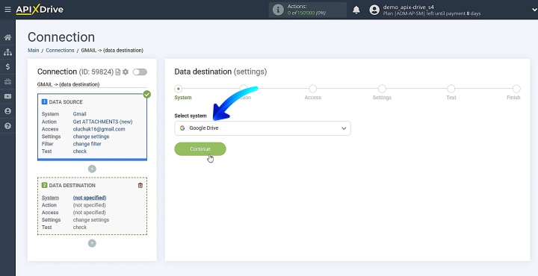538x276 pixels.
Task: Click the green checkmark on Data Source
Action: [147, 94]
